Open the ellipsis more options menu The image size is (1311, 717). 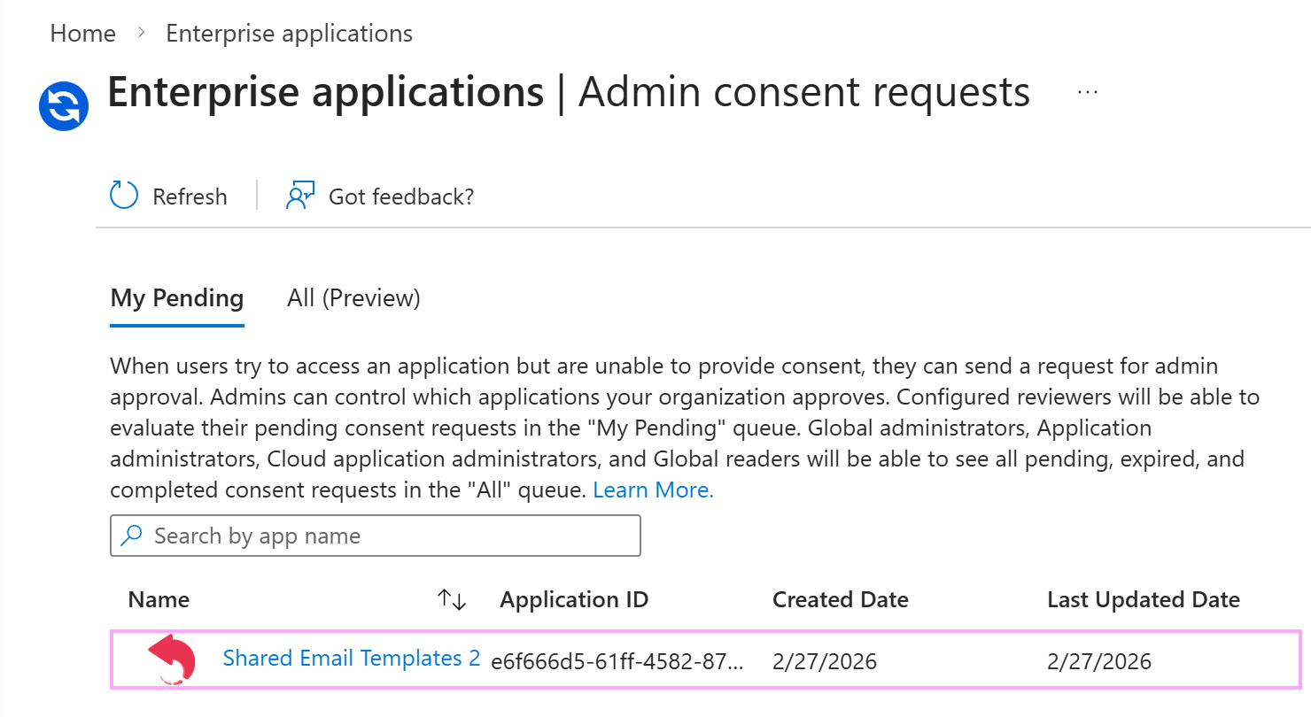(1087, 91)
